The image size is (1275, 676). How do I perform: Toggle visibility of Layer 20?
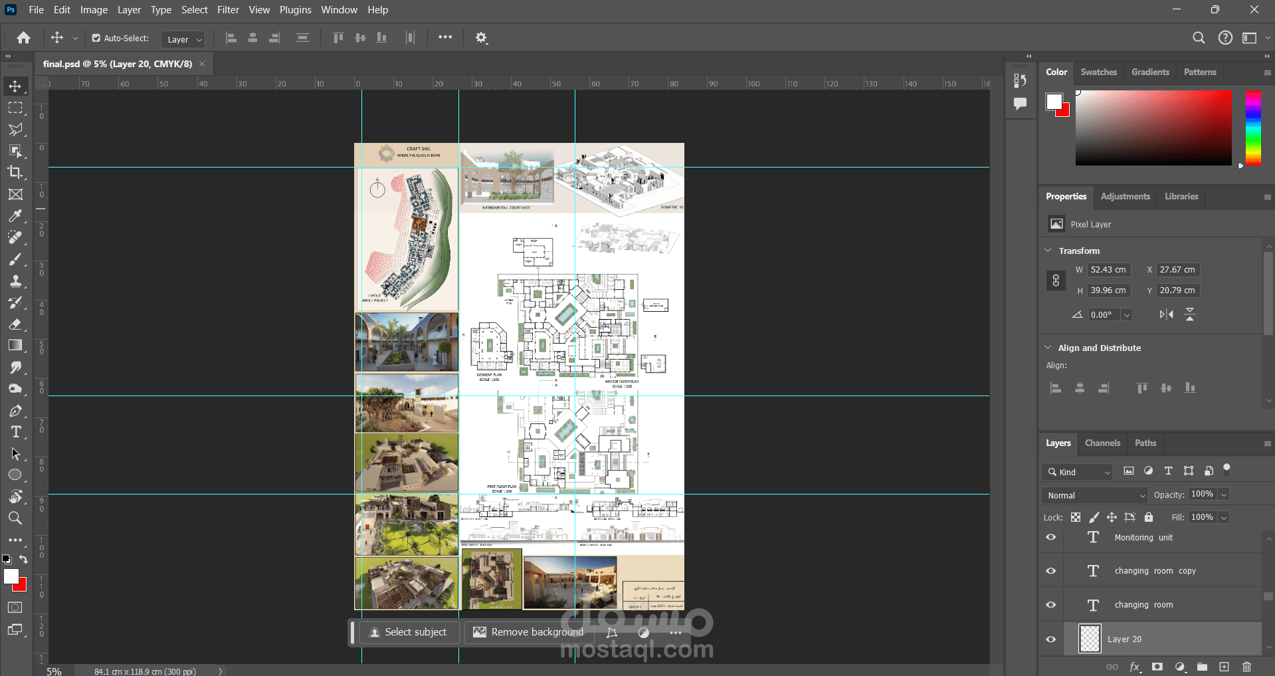click(1051, 639)
